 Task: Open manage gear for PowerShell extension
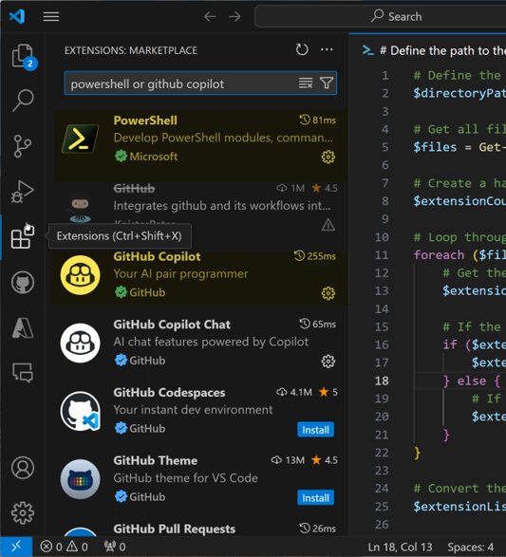click(x=328, y=157)
